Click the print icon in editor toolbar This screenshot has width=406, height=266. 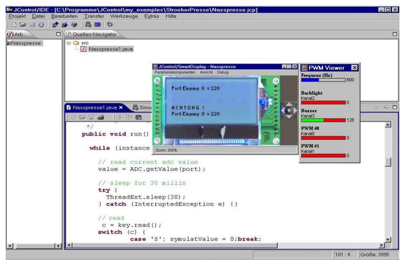click(101, 116)
